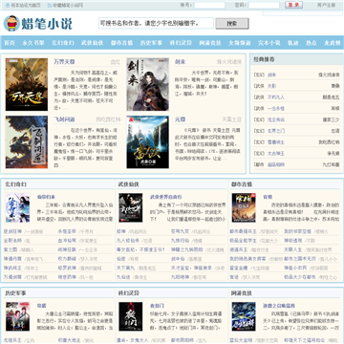Click the 网游竞技 section header
This screenshot has height=344, width=344.
[x=242, y=292]
